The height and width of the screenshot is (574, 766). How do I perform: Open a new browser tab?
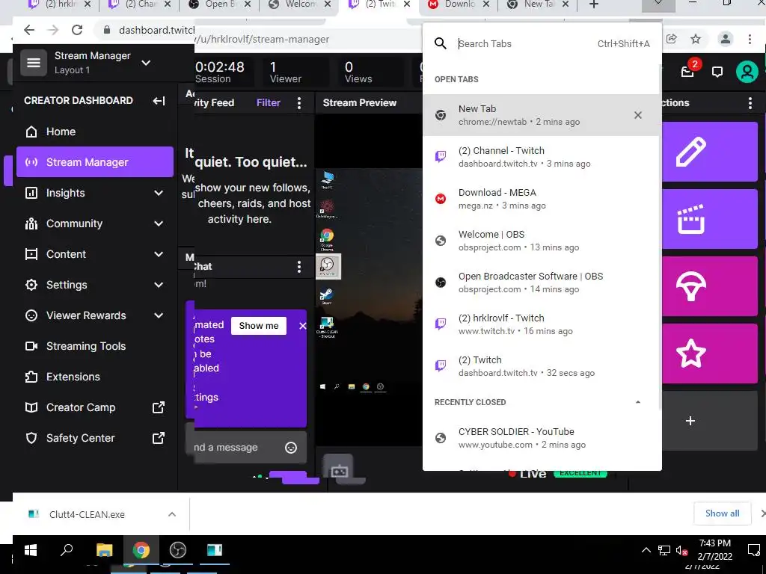(593, 5)
